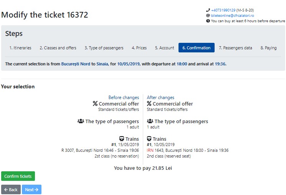This screenshot has width=286, height=195.
Task: Switch to the 4. Prices step
Action: 139,48
